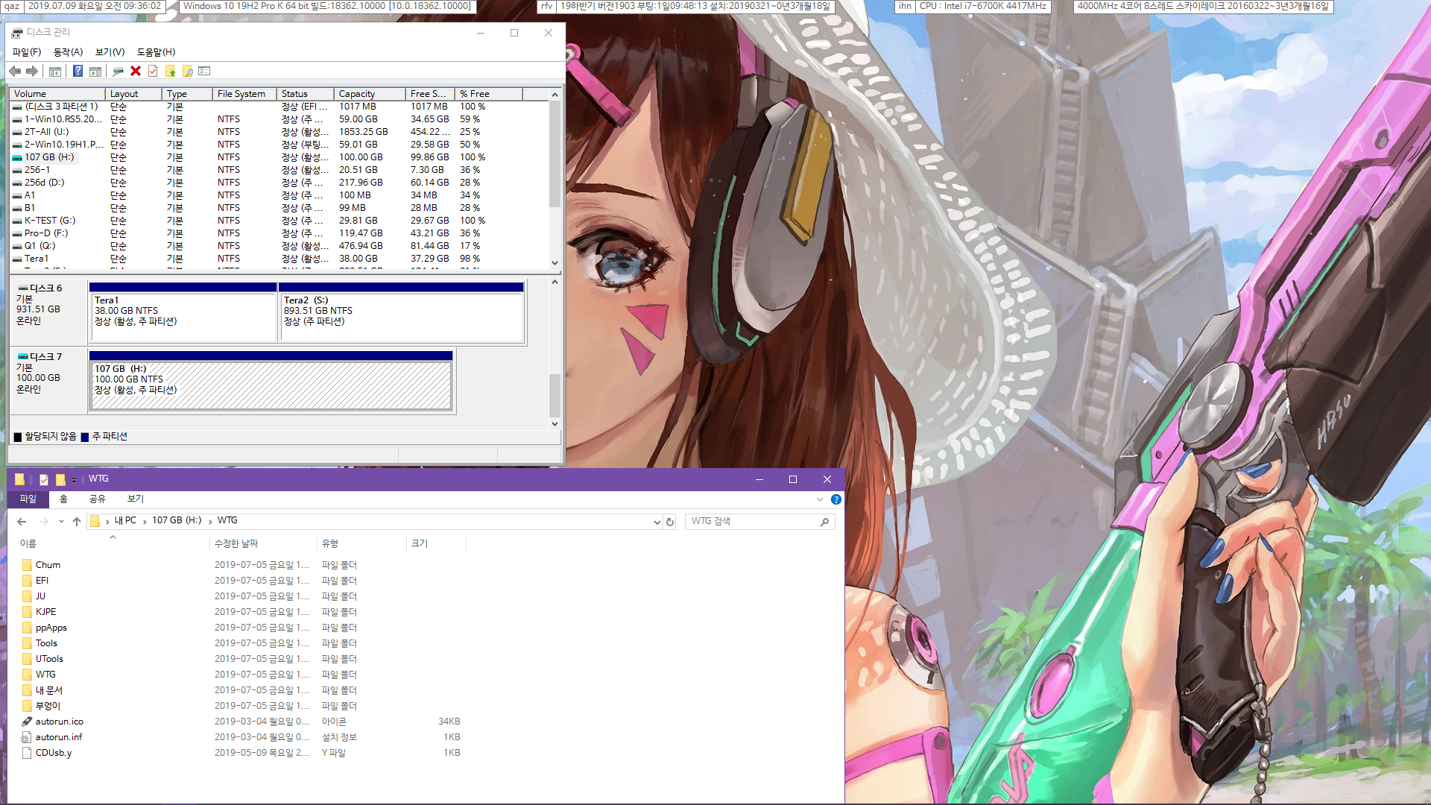Click 107 GB (H:) breadcrumb in address bar
The image size is (1431, 805).
tap(177, 521)
